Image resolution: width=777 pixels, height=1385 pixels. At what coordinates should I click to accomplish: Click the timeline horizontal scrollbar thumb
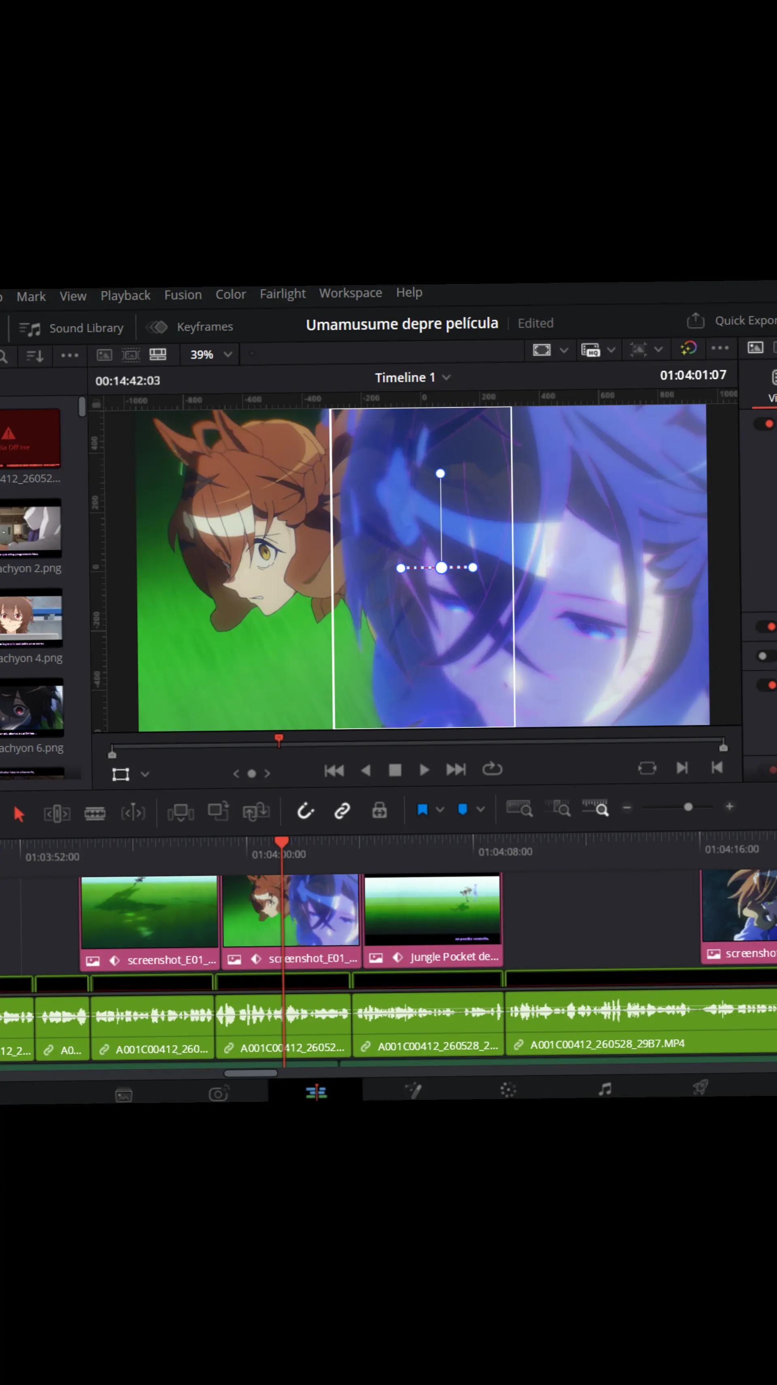(251, 1073)
